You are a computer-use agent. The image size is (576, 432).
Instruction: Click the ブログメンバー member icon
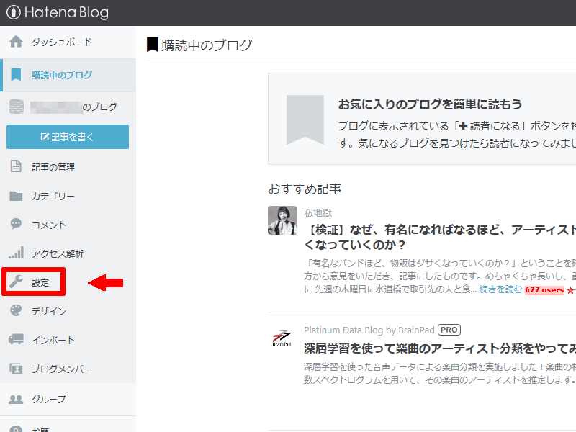point(16,368)
